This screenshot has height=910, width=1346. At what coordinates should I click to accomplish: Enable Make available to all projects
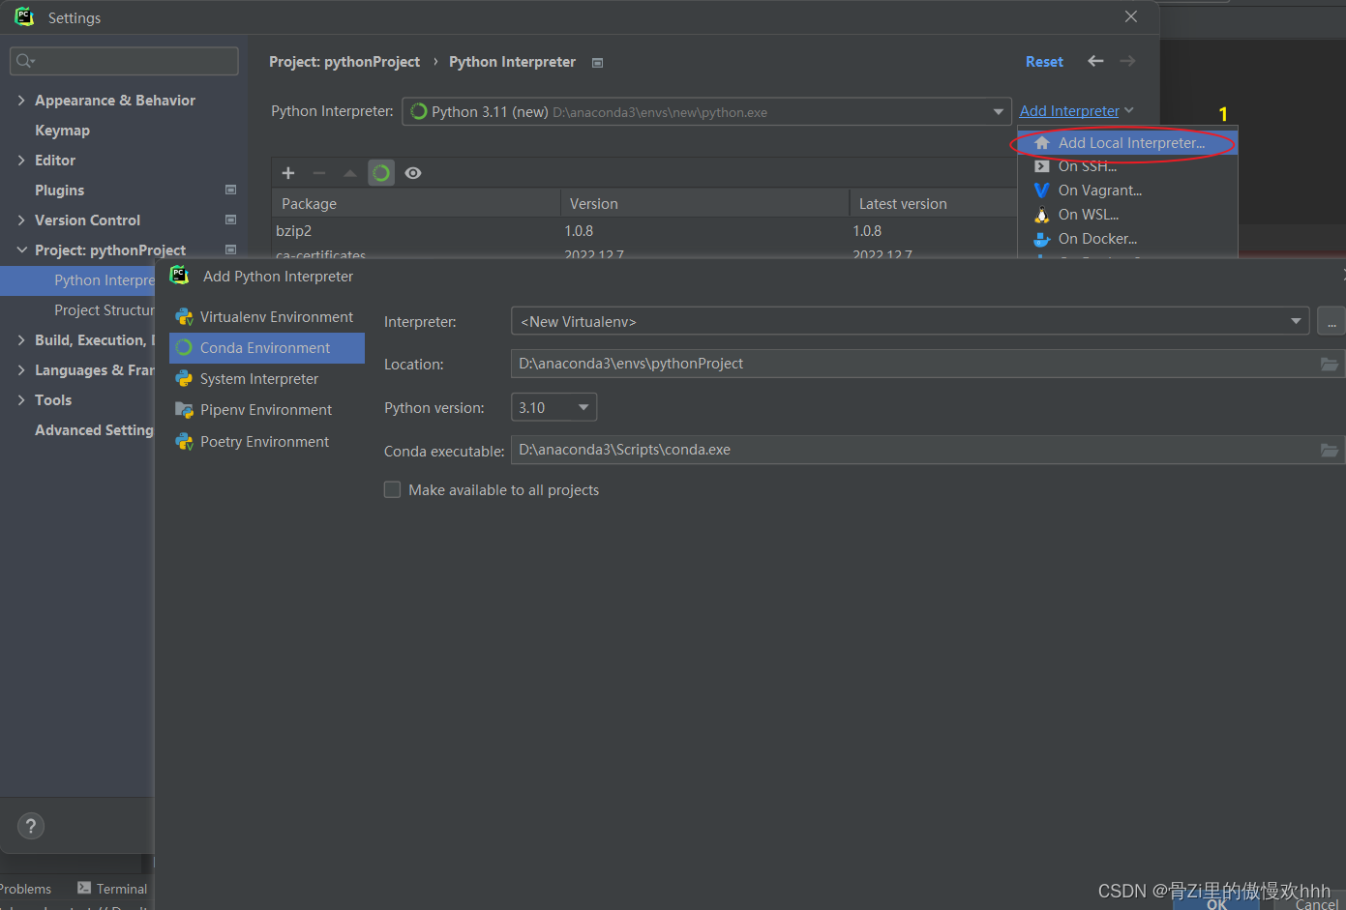[x=392, y=490]
